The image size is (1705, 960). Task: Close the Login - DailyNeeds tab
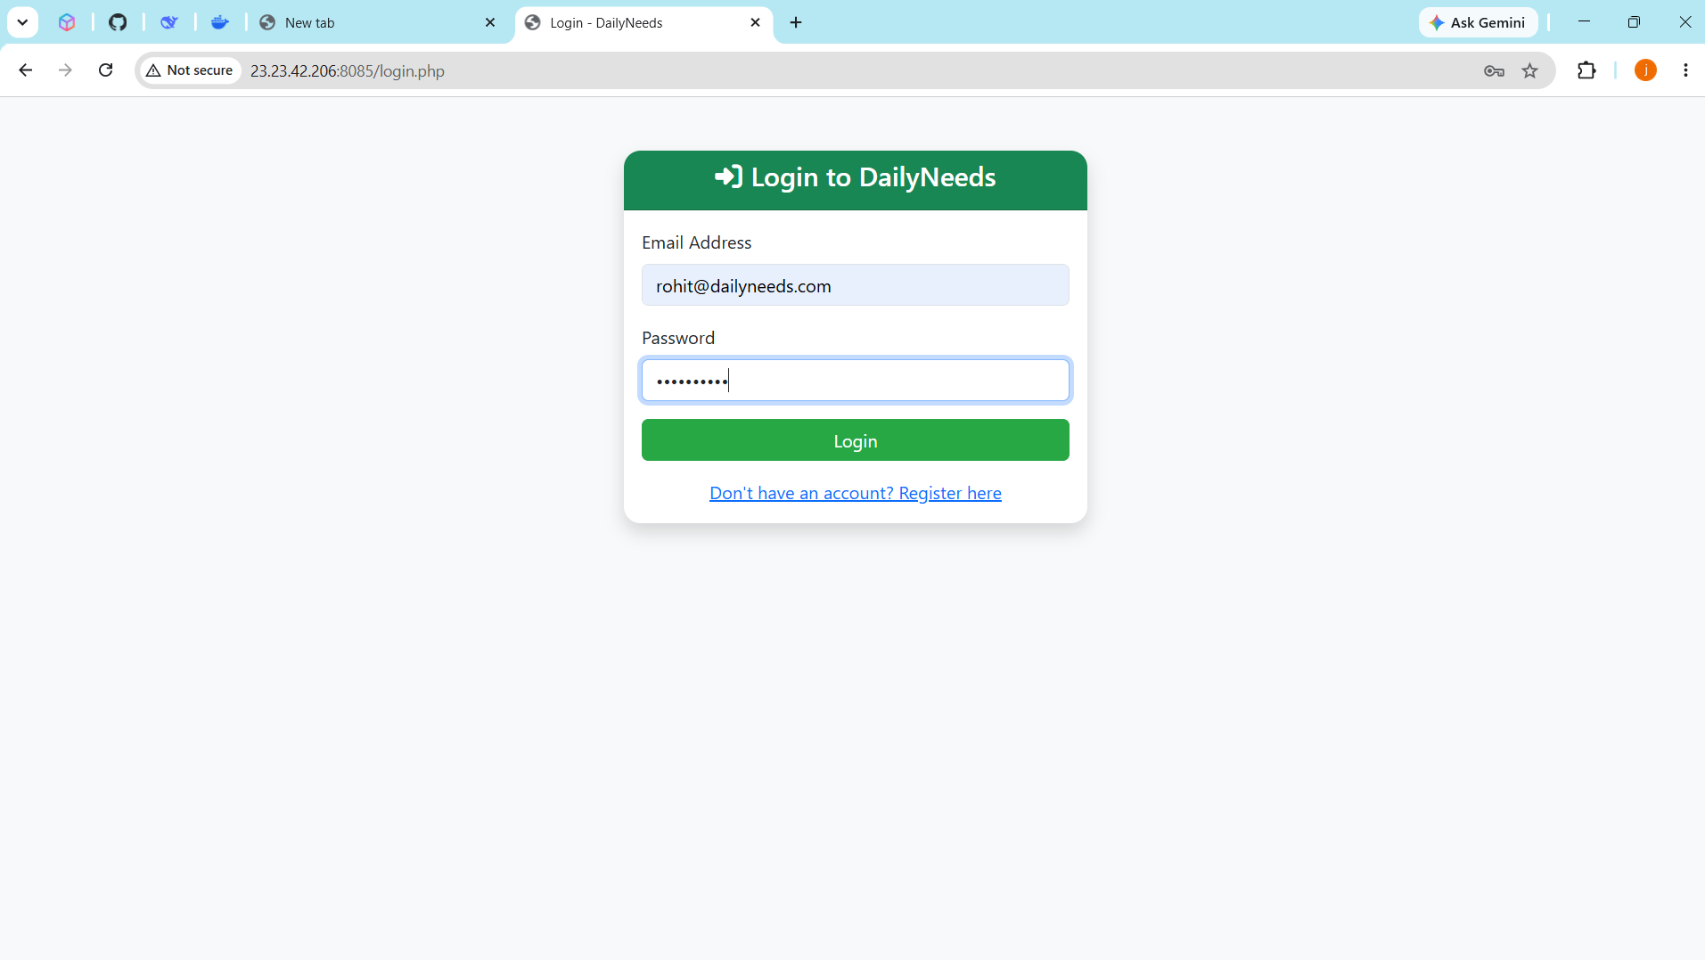(755, 22)
